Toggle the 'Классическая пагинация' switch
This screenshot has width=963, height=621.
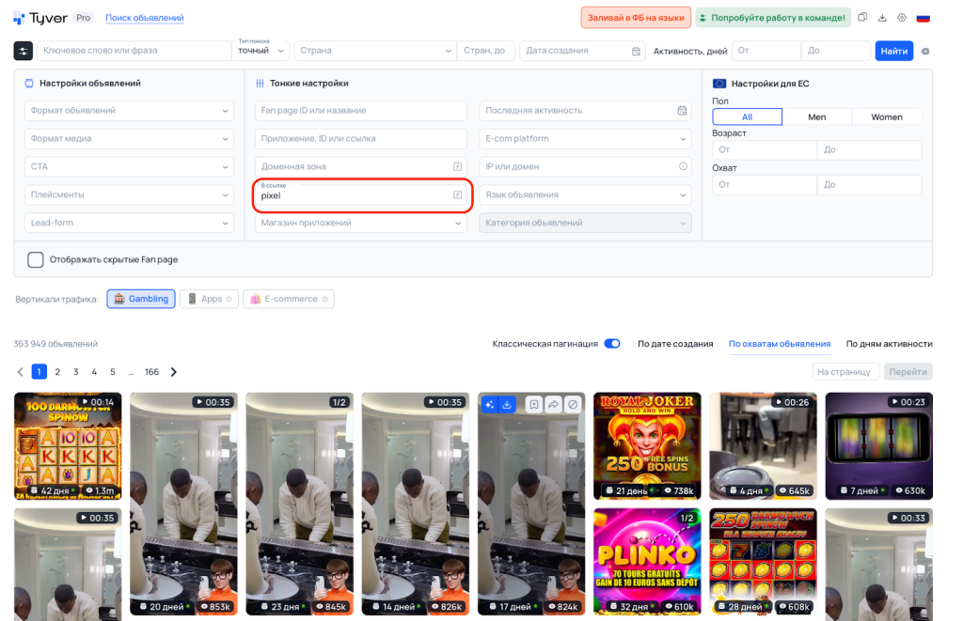[x=611, y=344]
